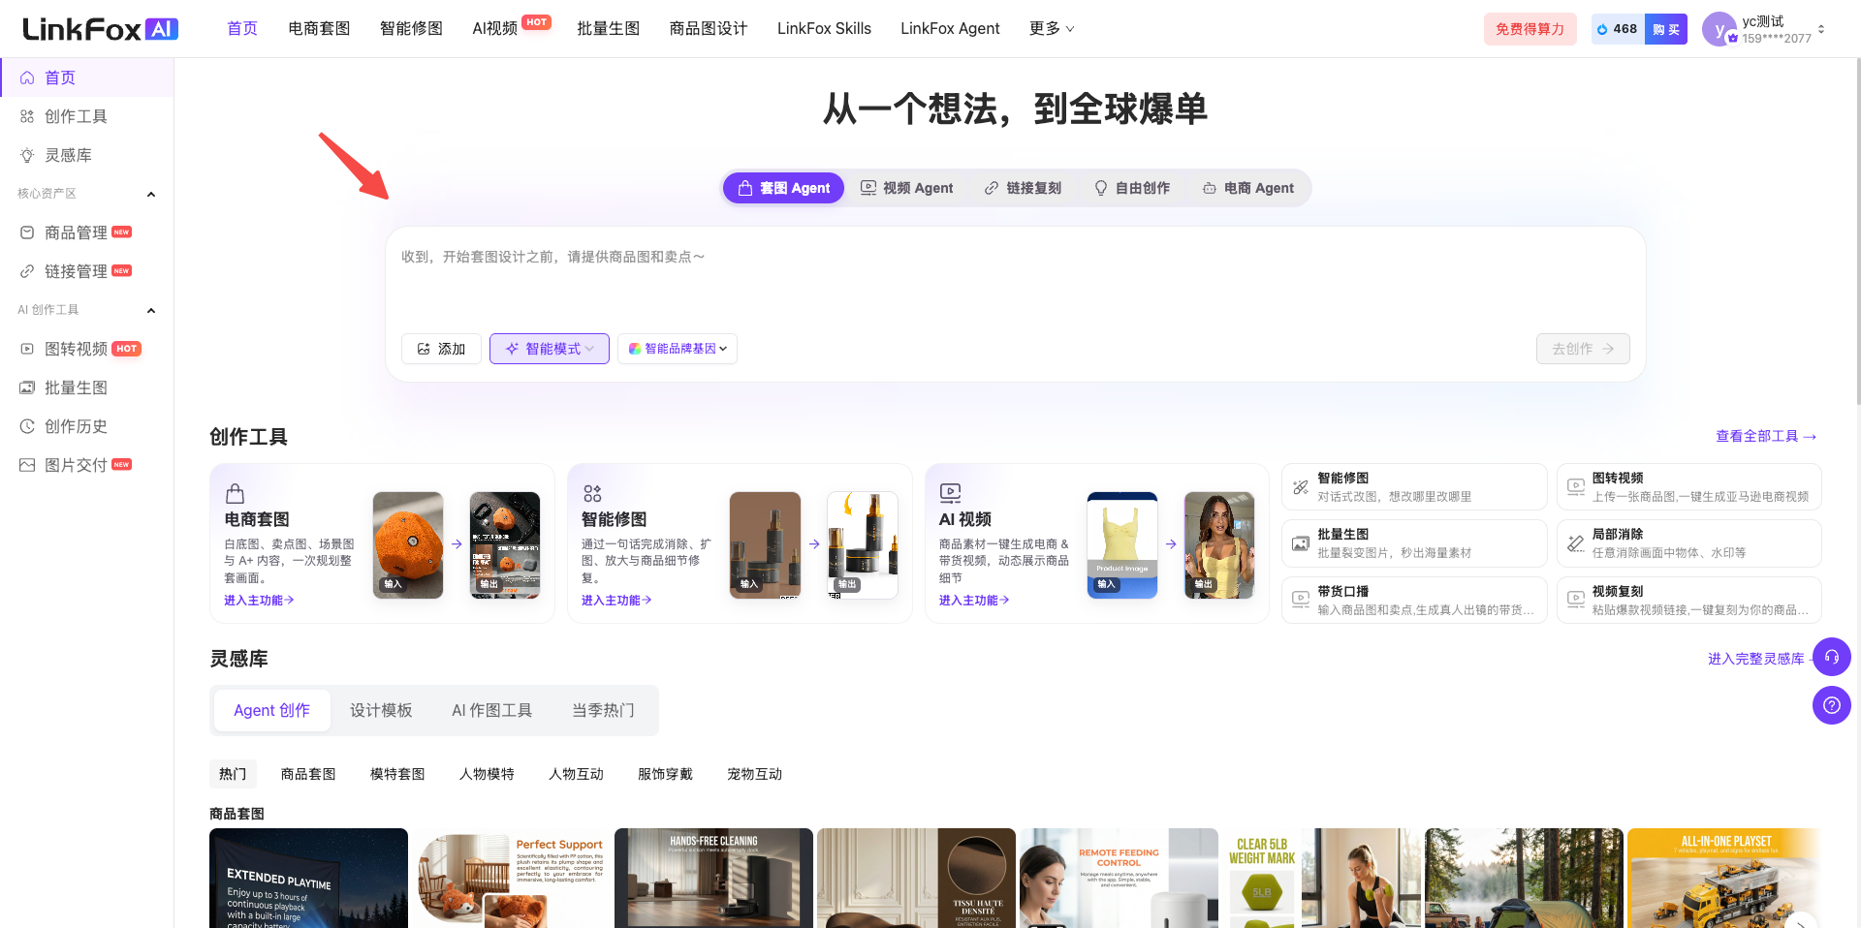Viewport: 1861px width, 928px height.
Task: Open 智能修图 tool card in the right grid
Action: pyautogui.click(x=1414, y=487)
